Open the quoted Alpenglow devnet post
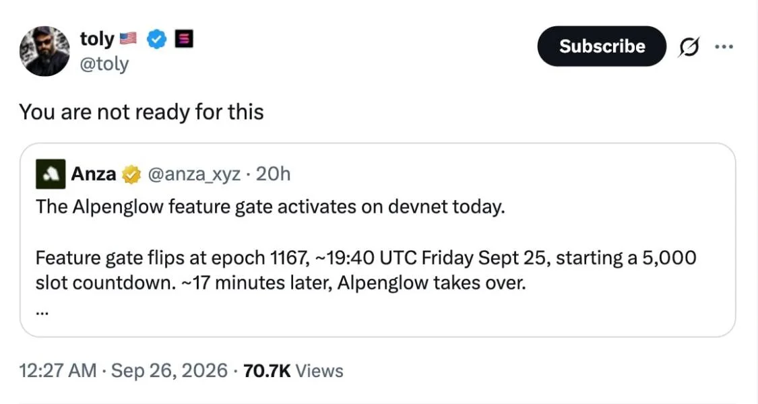This screenshot has width=758, height=404. tap(377, 240)
